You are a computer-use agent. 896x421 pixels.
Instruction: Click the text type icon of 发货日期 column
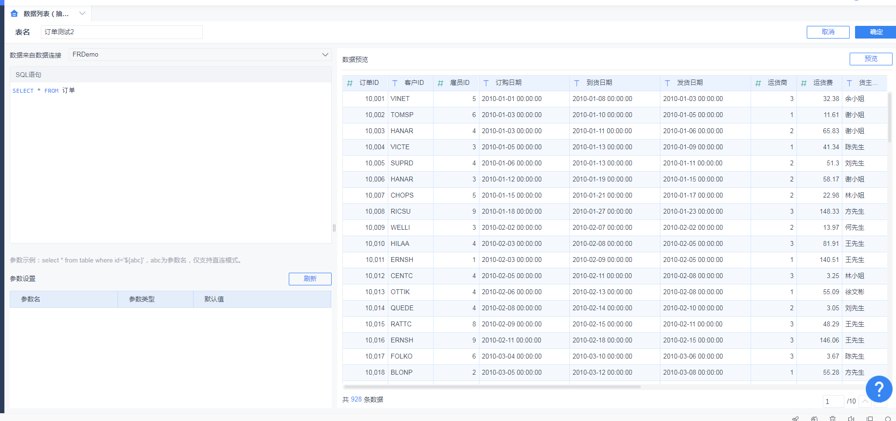pyautogui.click(x=668, y=83)
